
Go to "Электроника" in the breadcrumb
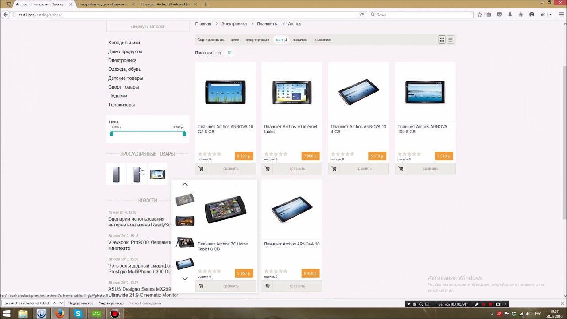tap(234, 24)
